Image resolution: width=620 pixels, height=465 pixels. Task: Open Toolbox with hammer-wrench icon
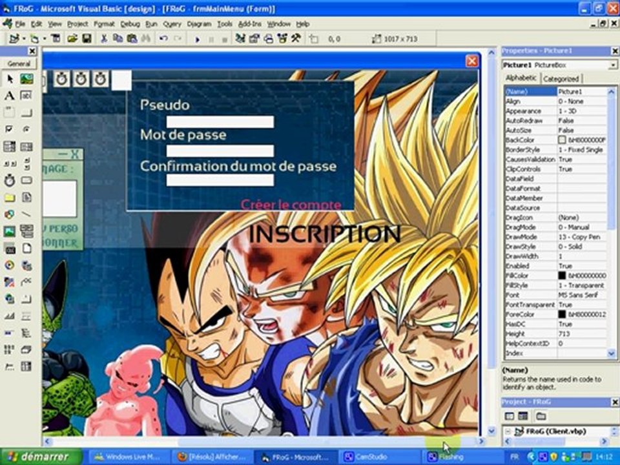(x=296, y=39)
